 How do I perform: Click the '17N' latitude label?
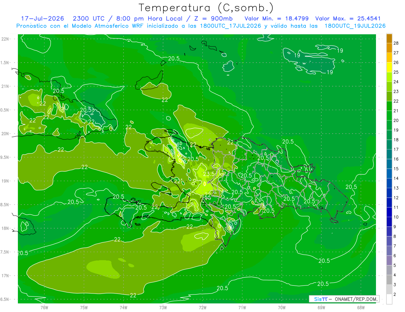coord(5,276)
